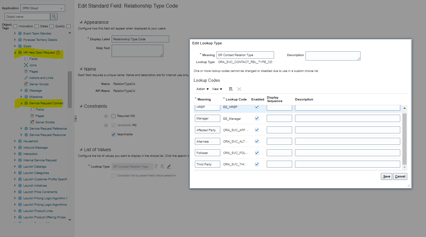Image resolution: width=426 pixels, height=237 pixels.
Task: Click expression icon after Updatable label
Action: coord(134,125)
